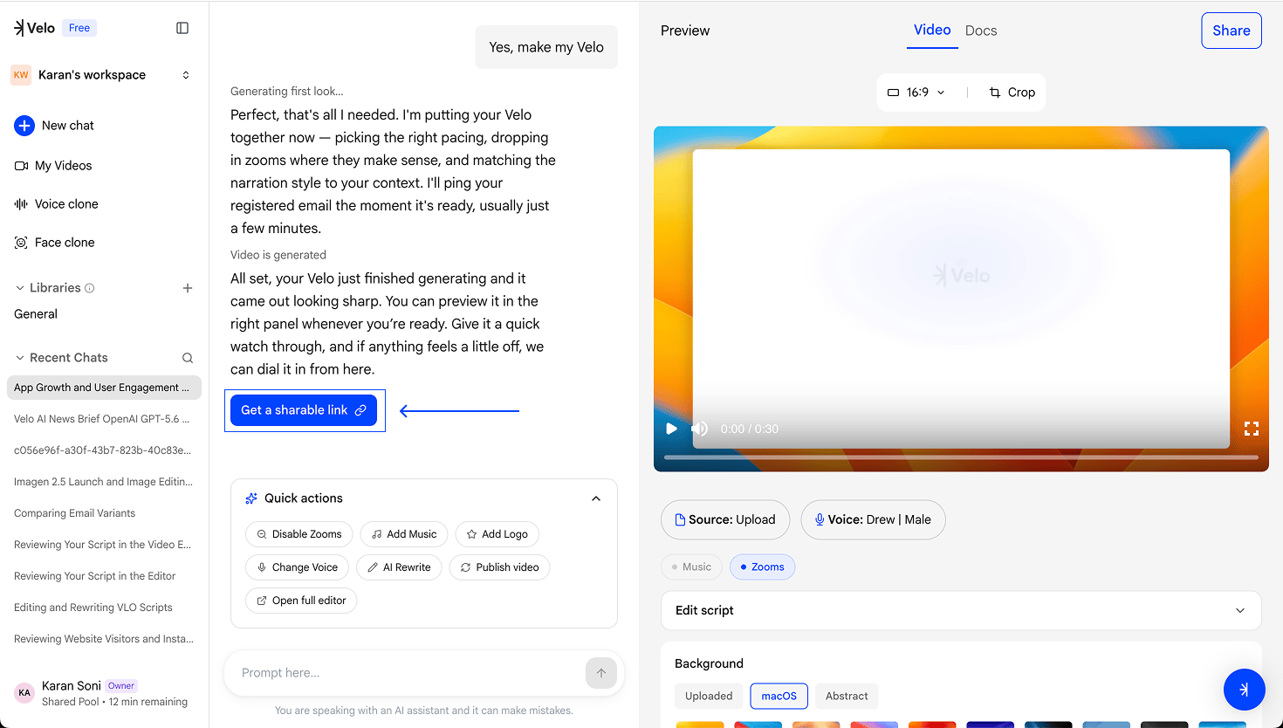Switch to the Video tab
The height and width of the screenshot is (728, 1283).
click(x=932, y=31)
